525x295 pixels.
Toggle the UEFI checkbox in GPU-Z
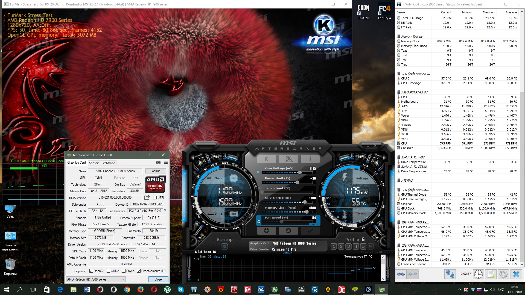pyautogui.click(x=155, y=198)
